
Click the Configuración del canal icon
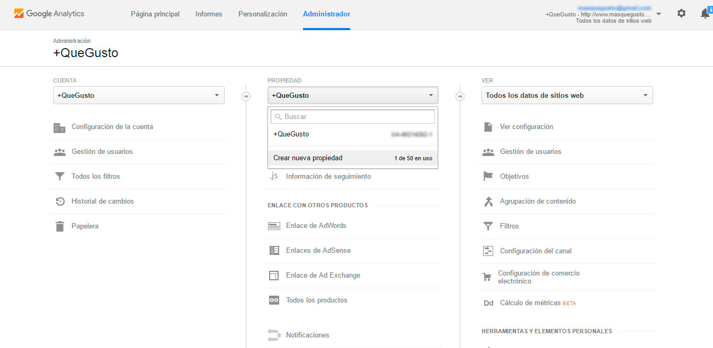pyautogui.click(x=488, y=251)
